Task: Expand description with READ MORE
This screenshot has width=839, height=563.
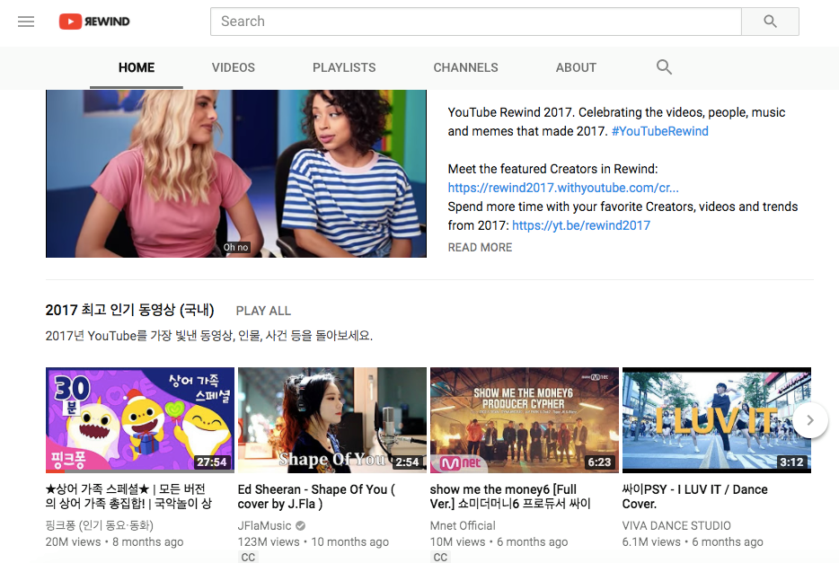Action: [x=480, y=248]
